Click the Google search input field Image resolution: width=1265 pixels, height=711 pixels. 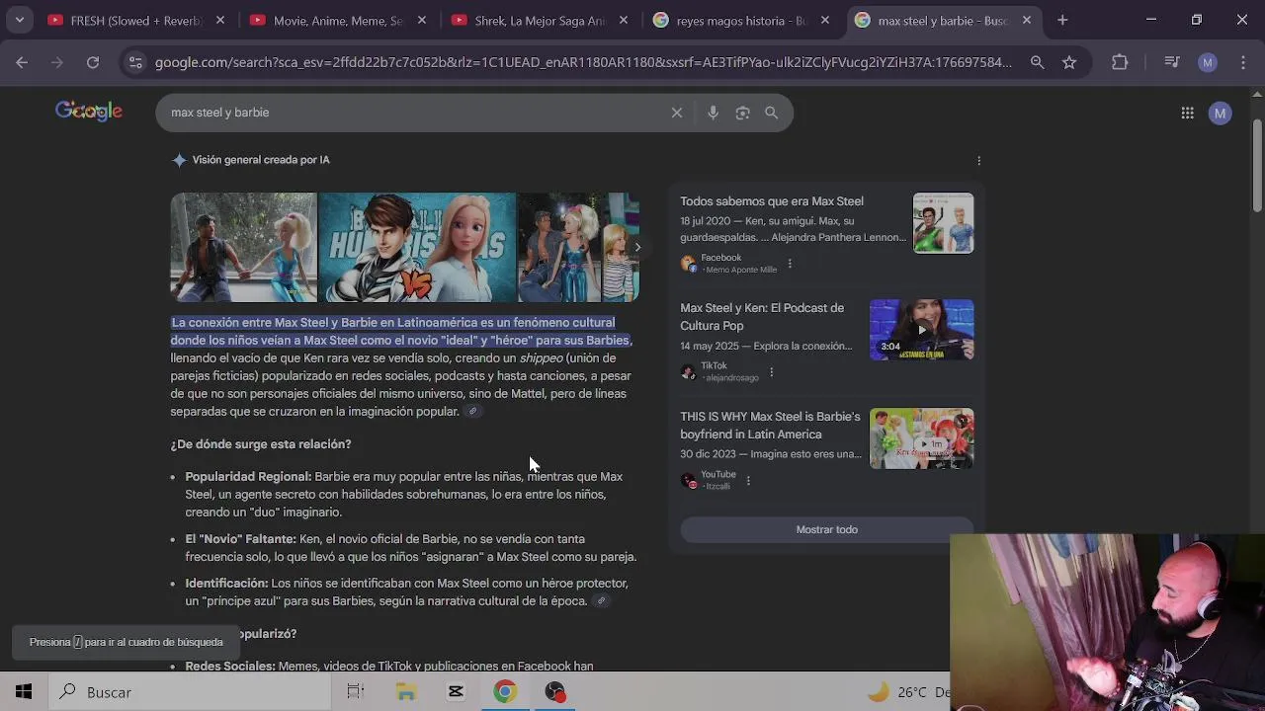pyautogui.click(x=415, y=113)
